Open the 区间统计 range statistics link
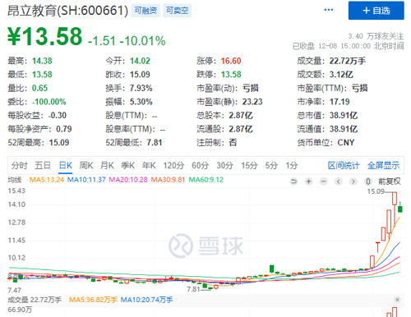Screen dimensions: 411x317 [344, 165]
